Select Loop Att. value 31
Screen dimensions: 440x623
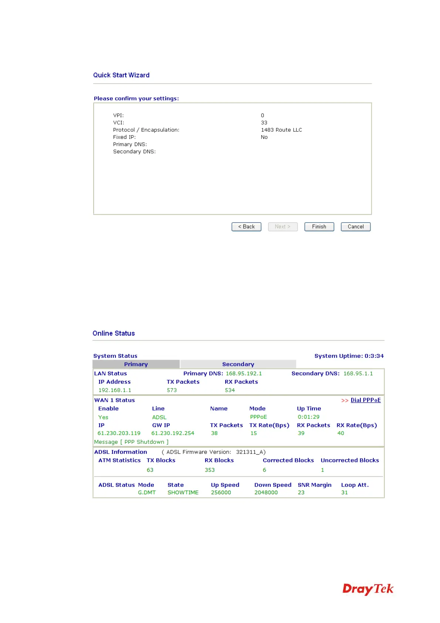[344, 492]
